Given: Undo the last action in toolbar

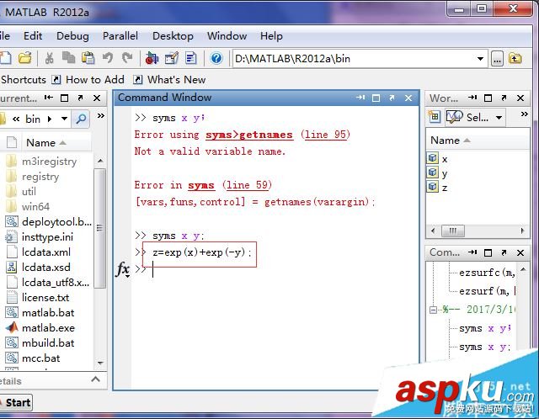Looking at the screenshot, I should pos(107,58).
